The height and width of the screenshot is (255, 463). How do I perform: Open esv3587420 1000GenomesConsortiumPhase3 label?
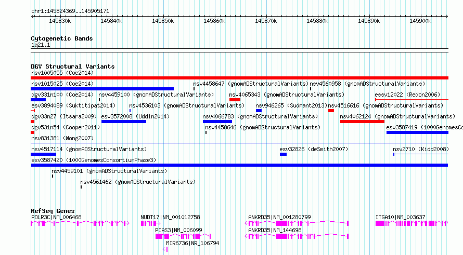tap(94, 160)
